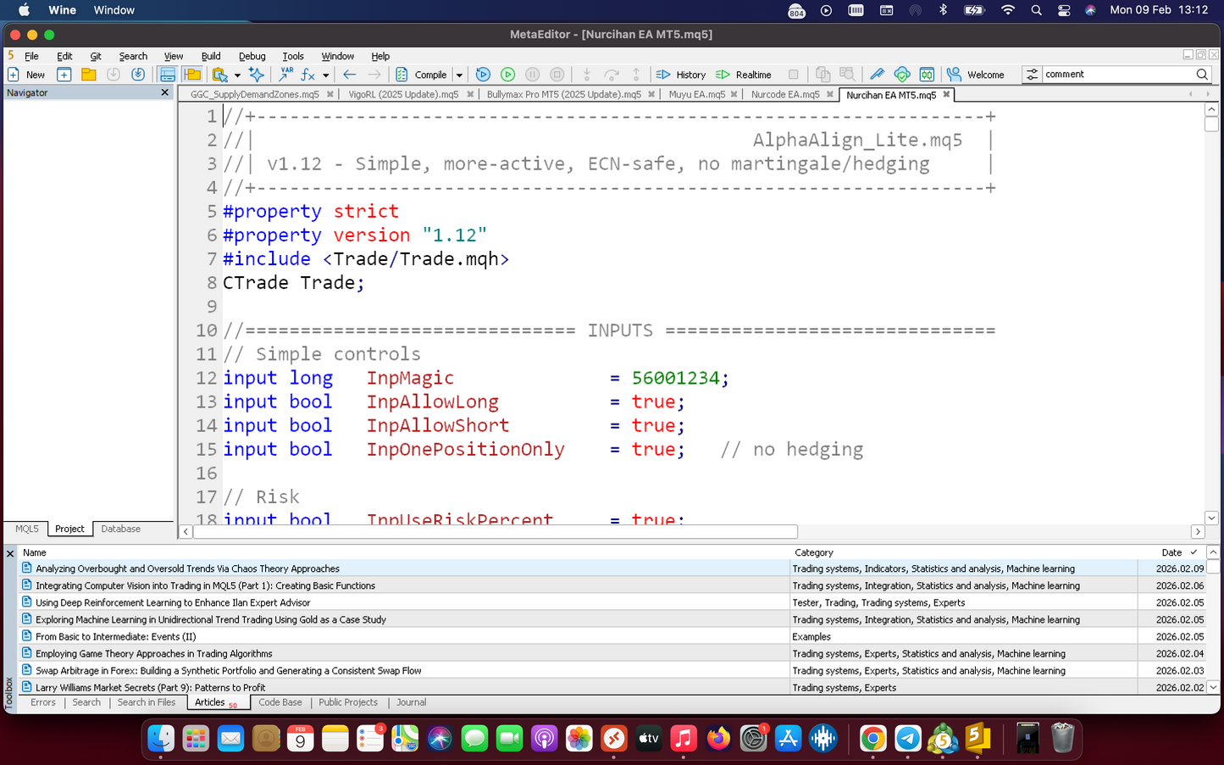Open the fx functions dropdown arrow
Screen dimensions: 1224x765
325,75
